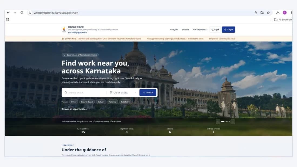This screenshot has width=297, height=167.
Task: Open Browse all opportunities link
Action: tap(76, 109)
